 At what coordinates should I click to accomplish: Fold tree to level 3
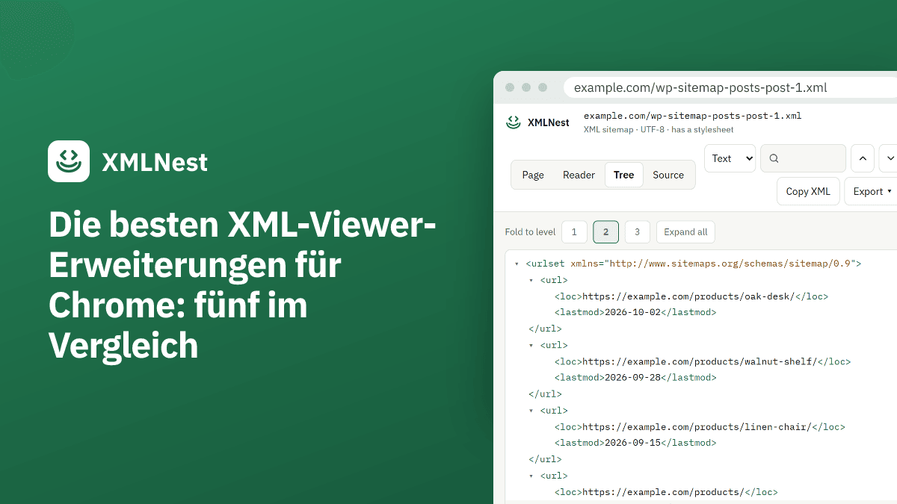pos(638,232)
